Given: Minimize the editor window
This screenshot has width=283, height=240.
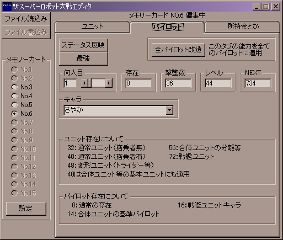Looking at the screenshot, I should (x=257, y=7).
